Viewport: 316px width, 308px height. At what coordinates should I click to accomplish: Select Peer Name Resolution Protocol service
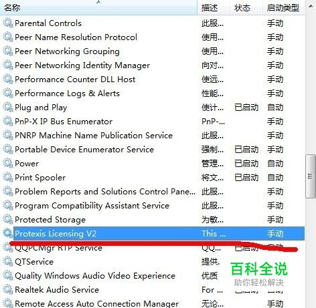(152, 37)
